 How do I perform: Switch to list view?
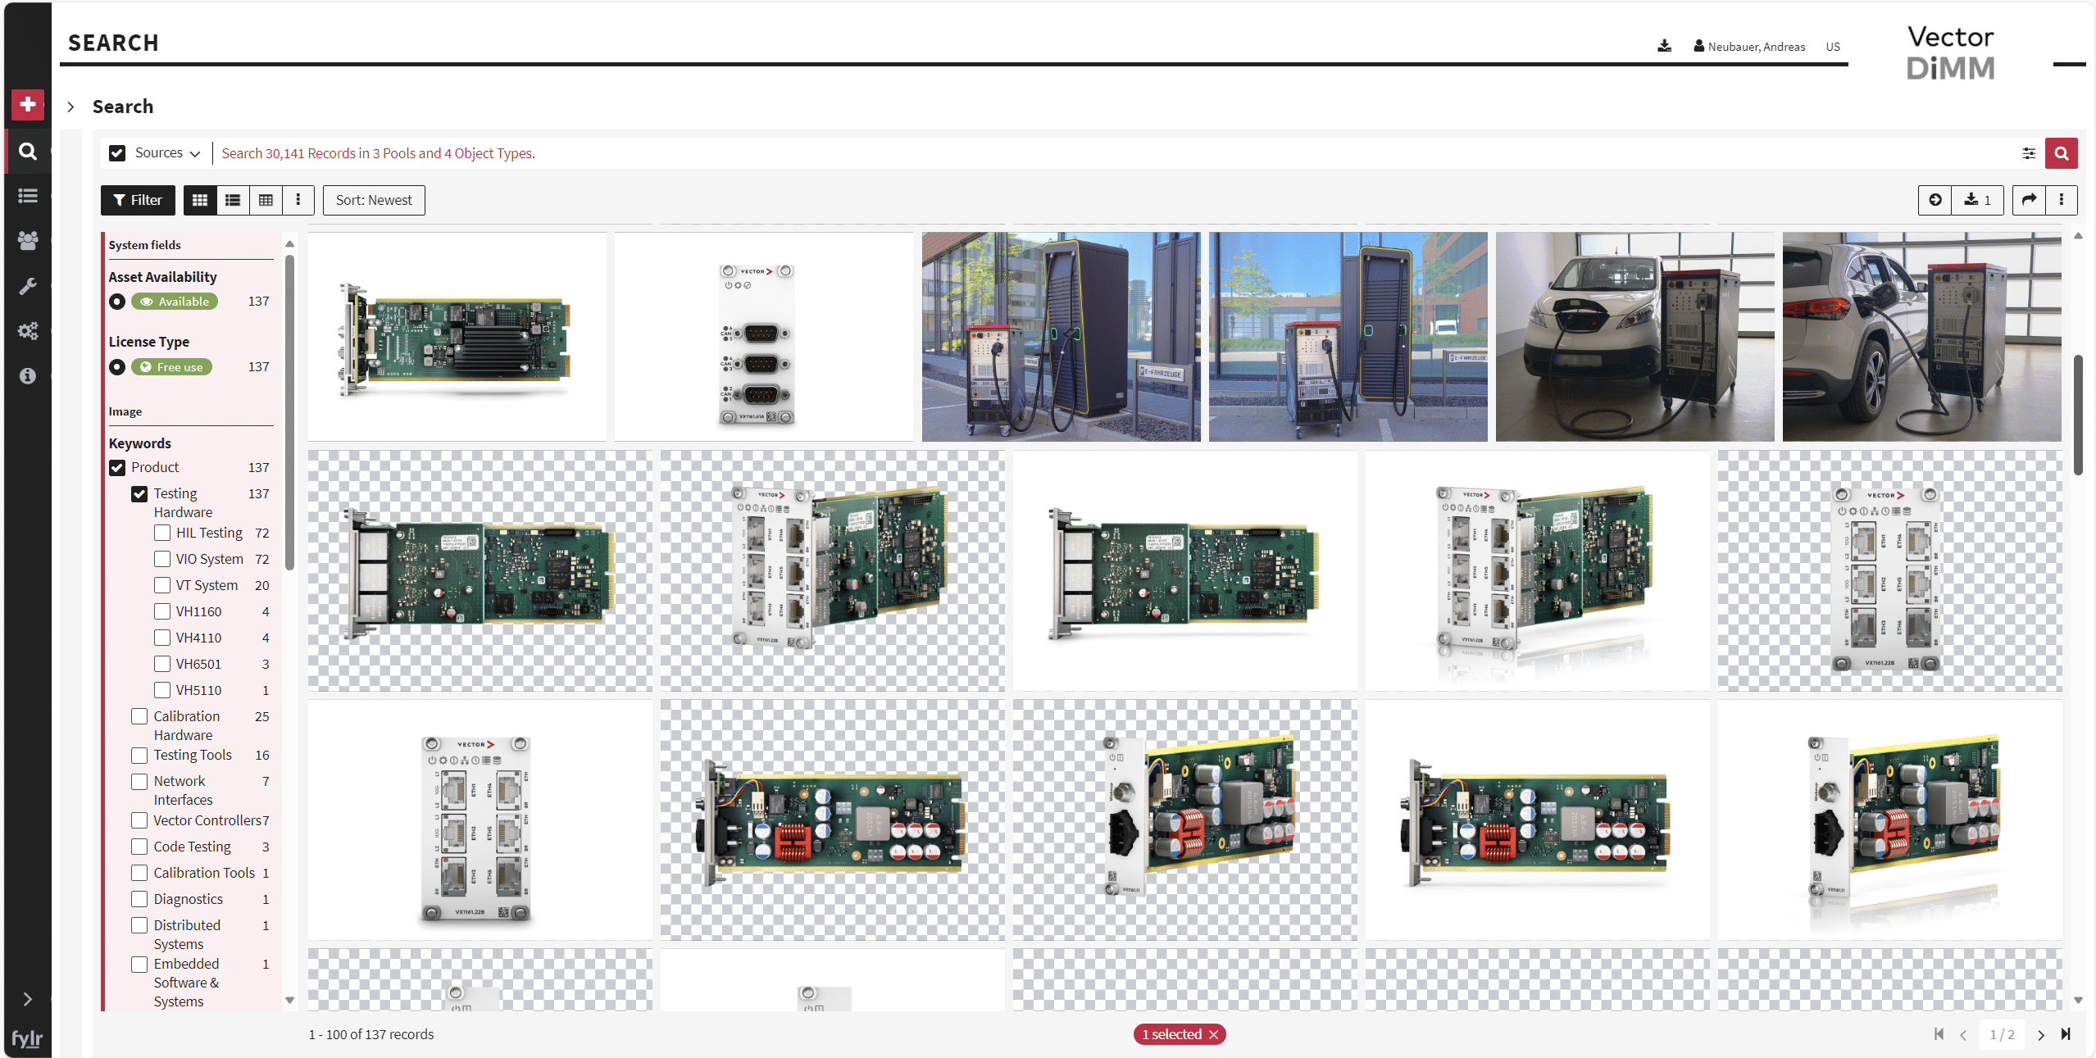tap(233, 200)
